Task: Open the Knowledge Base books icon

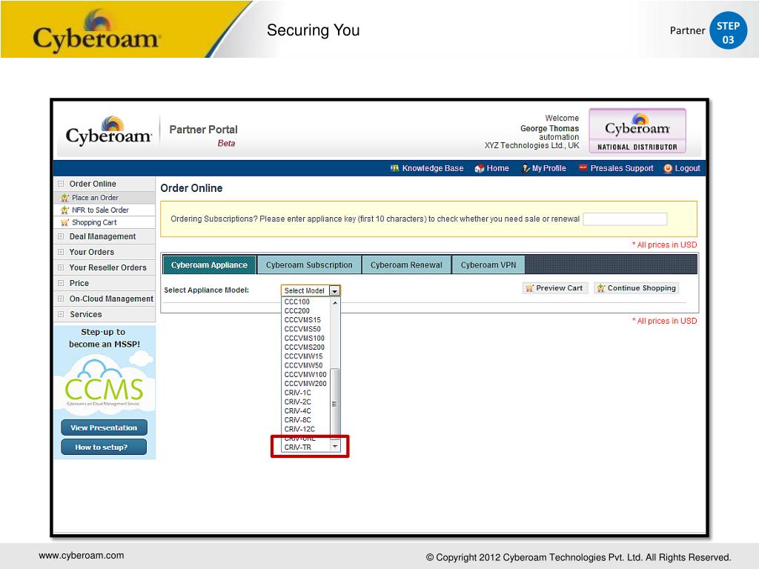Action: point(395,168)
